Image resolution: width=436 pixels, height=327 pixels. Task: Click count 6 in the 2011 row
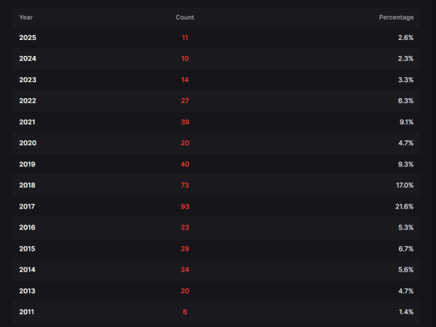pyautogui.click(x=185, y=312)
